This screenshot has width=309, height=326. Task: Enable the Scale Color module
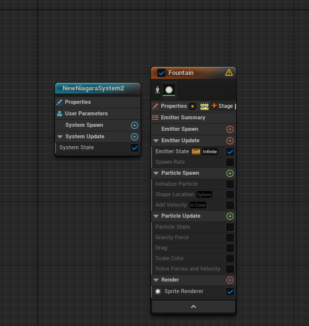point(230,259)
